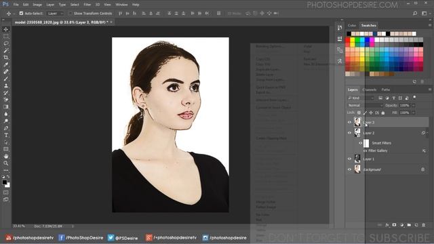Select the Crop tool
The image size is (434, 244).
(6, 58)
